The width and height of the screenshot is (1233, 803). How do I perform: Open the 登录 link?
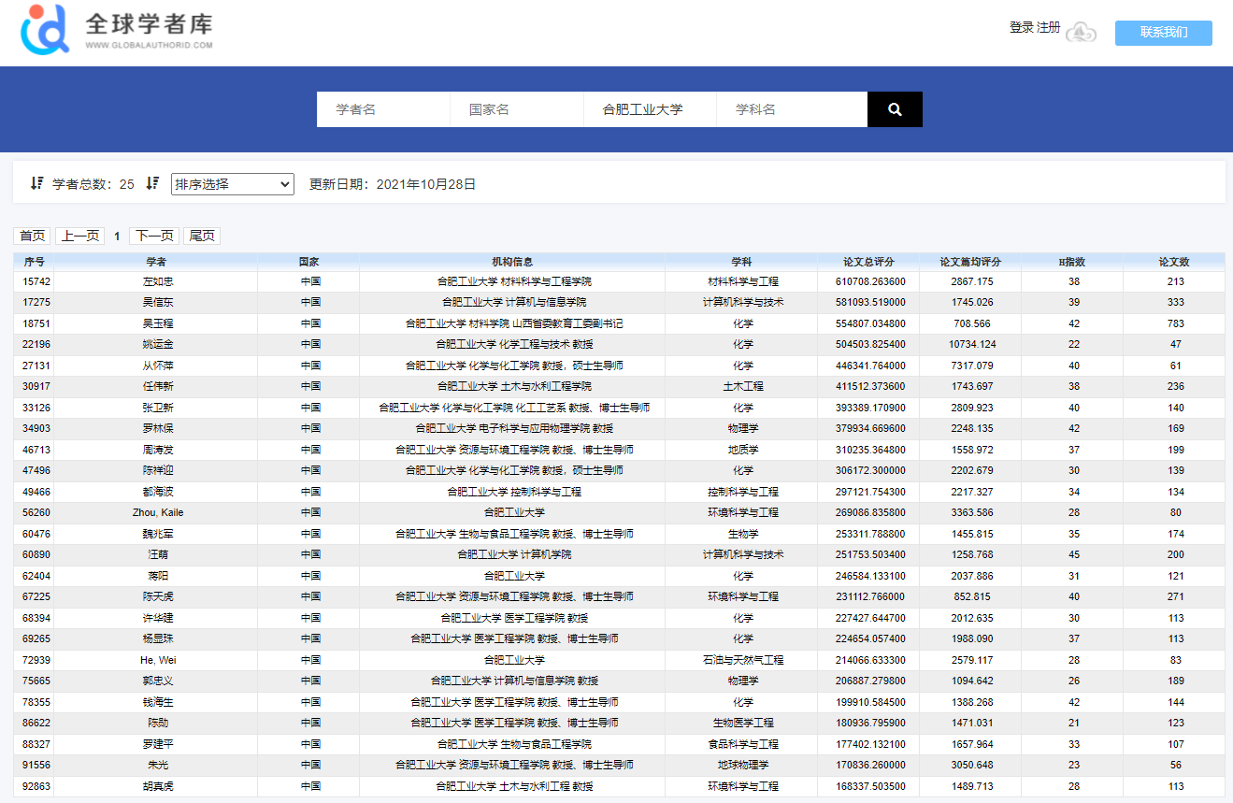click(1021, 28)
